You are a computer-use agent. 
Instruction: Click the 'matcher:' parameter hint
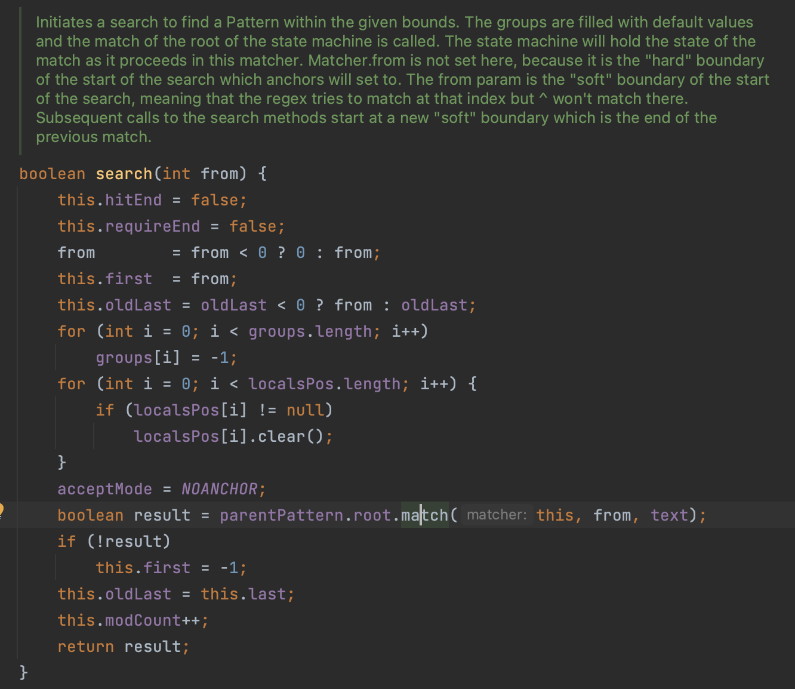coord(497,515)
